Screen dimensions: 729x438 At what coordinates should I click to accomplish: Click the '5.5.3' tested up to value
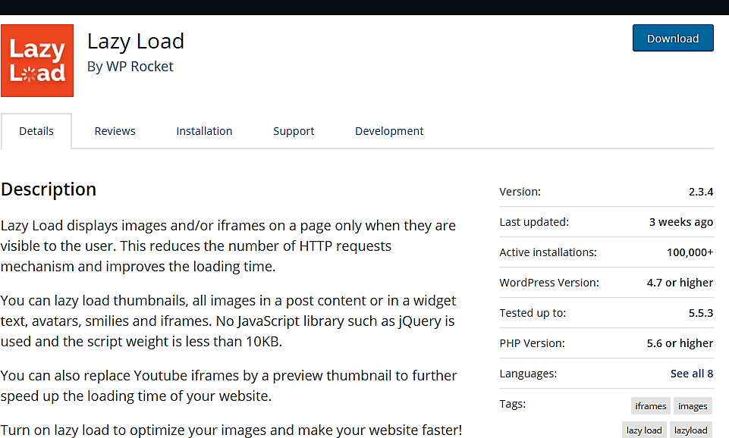pos(701,313)
